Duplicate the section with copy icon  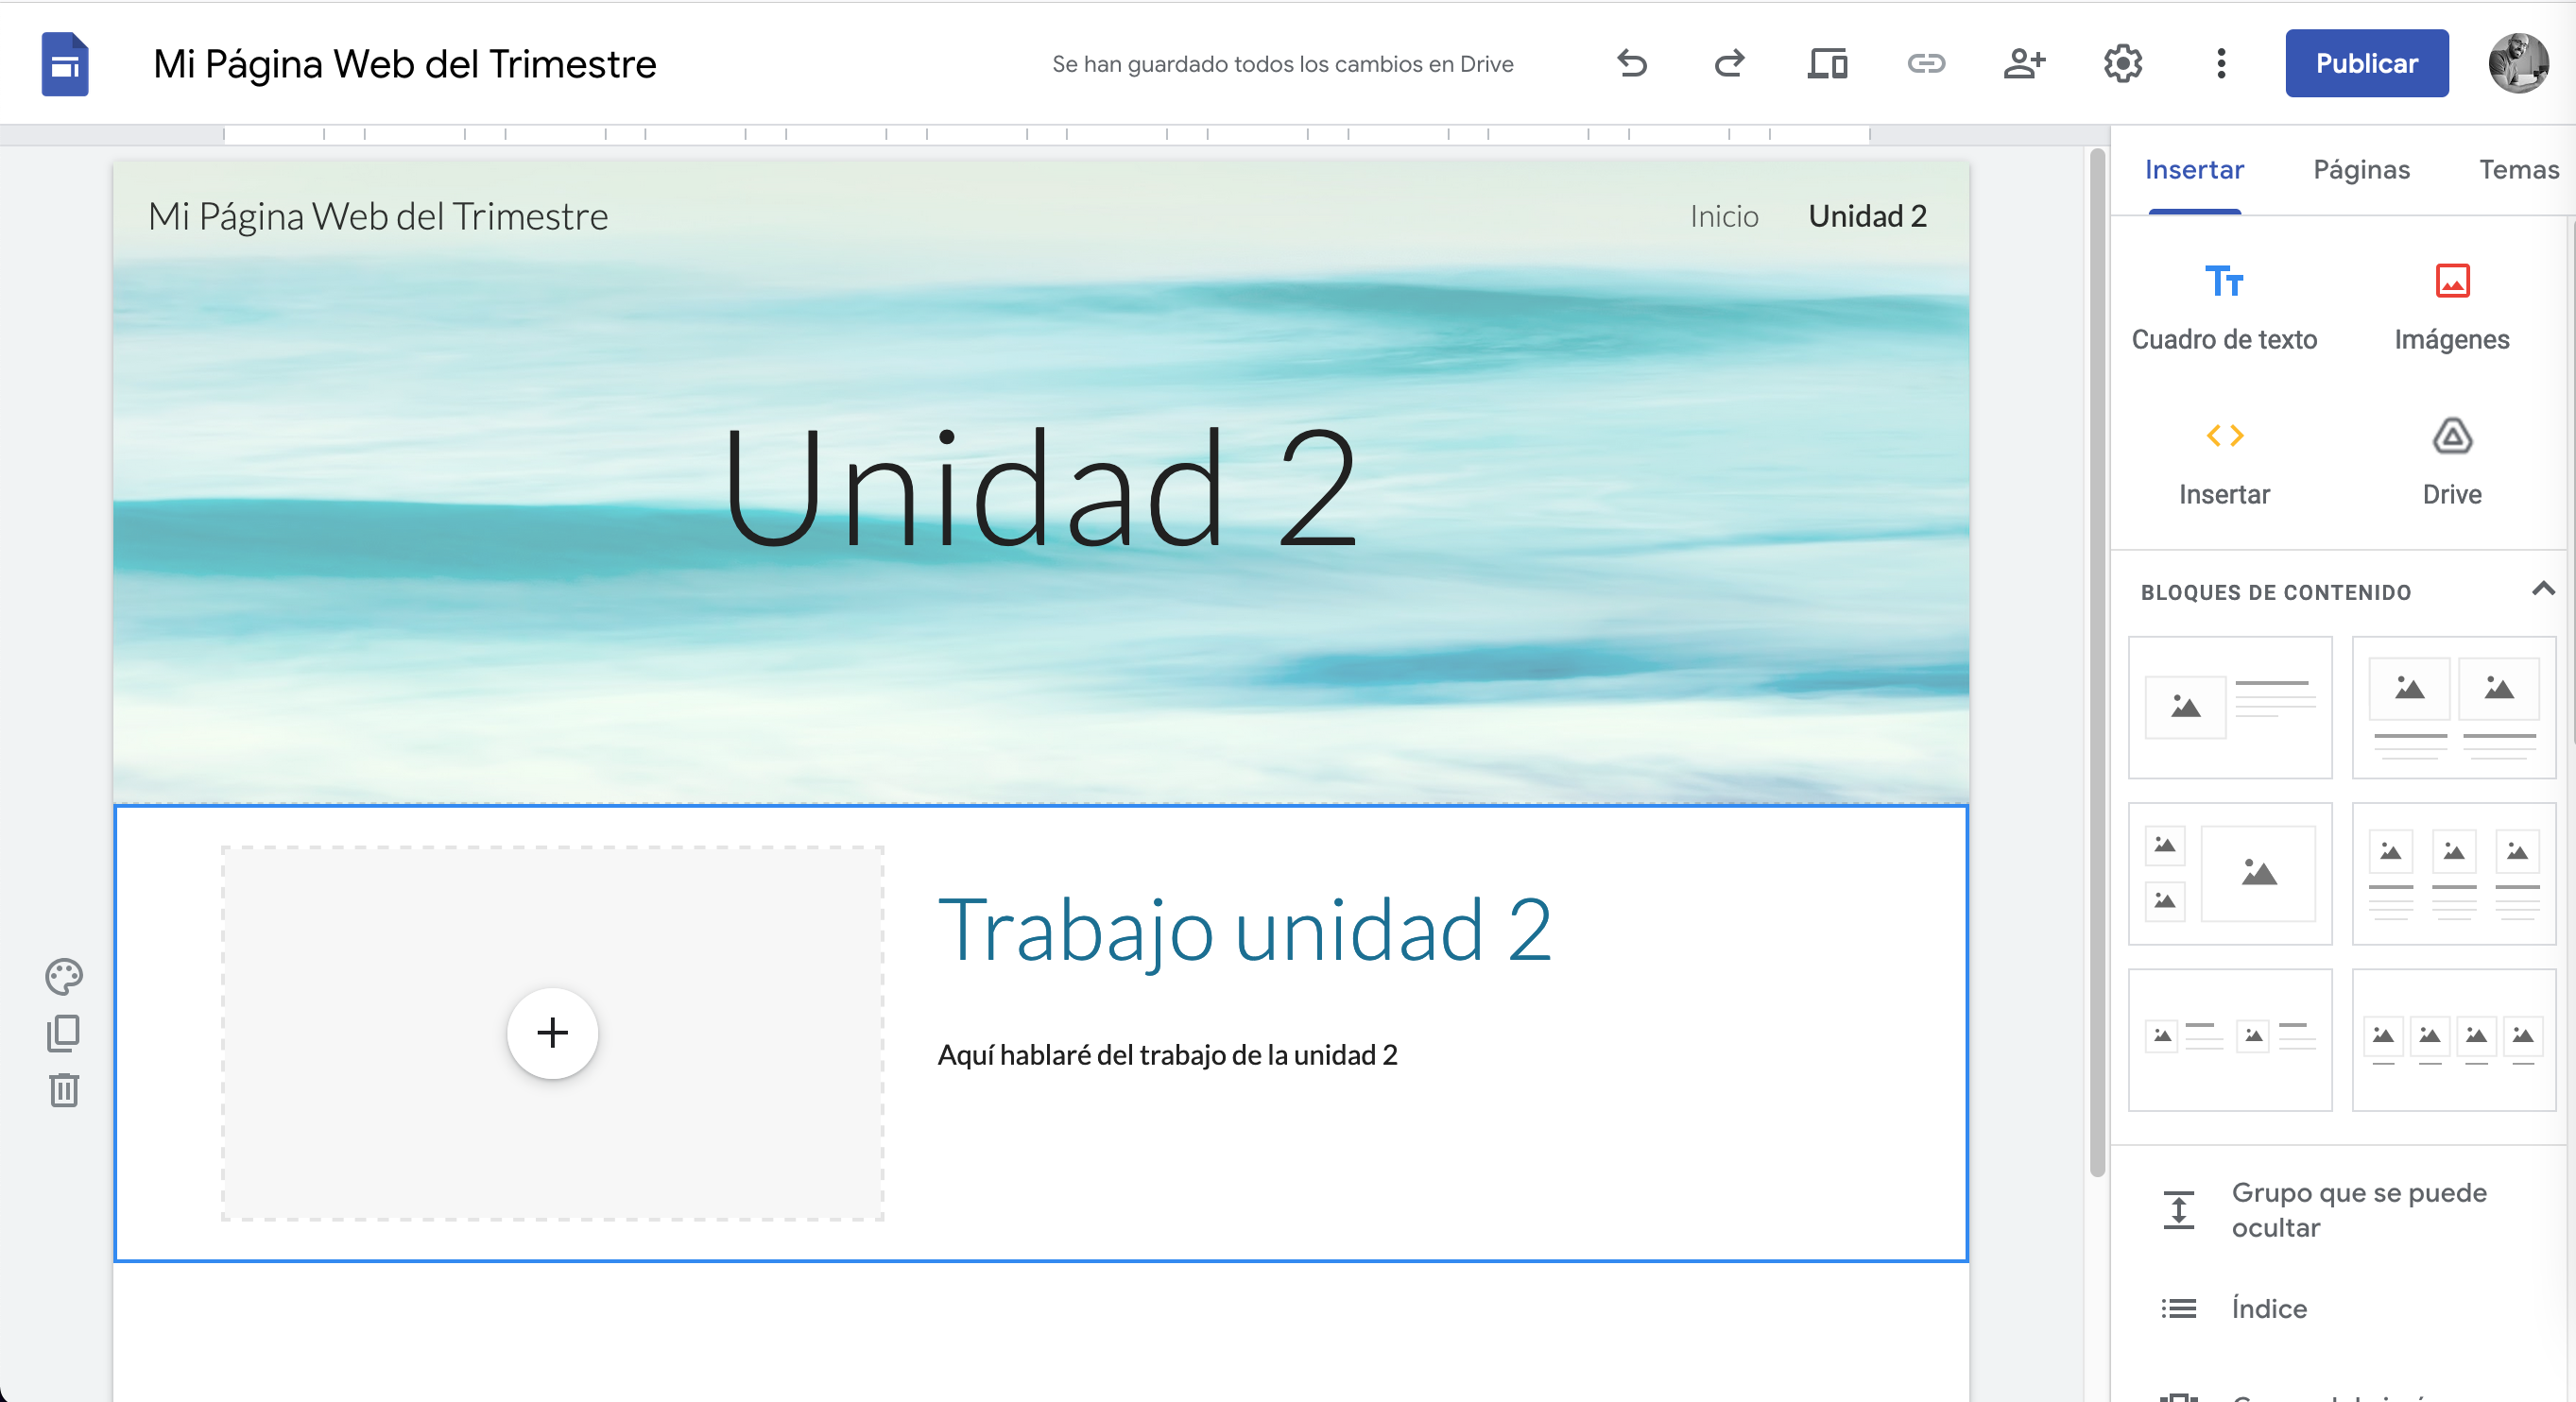pos(64,1033)
